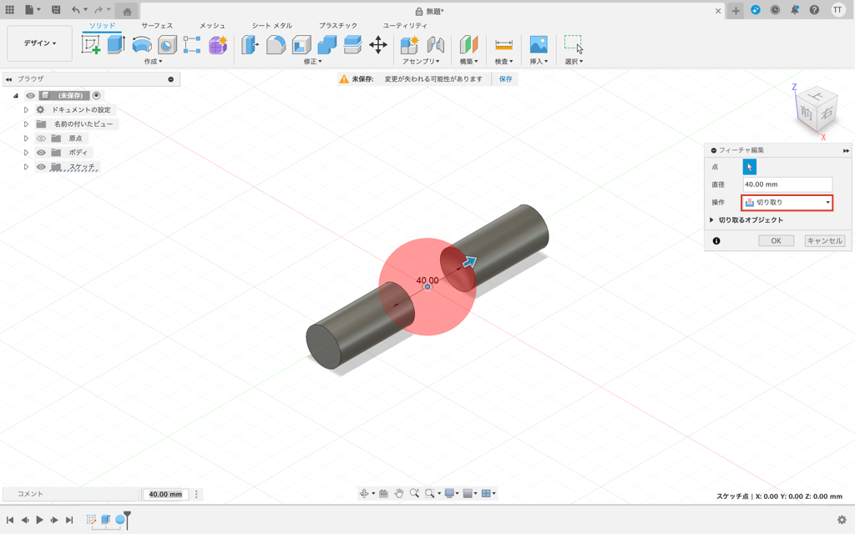Toggle the 点 selection button in the dialog
This screenshot has width=855, height=534.
click(x=750, y=167)
